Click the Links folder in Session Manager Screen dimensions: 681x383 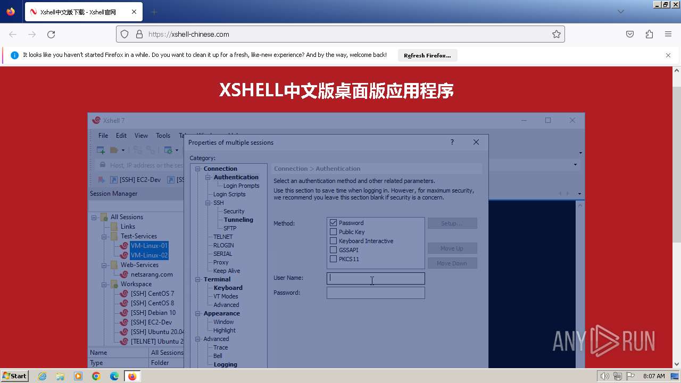[x=128, y=227]
